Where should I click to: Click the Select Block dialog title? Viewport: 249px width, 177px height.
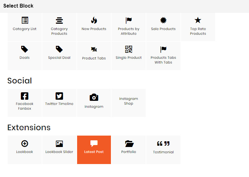(x=18, y=6)
